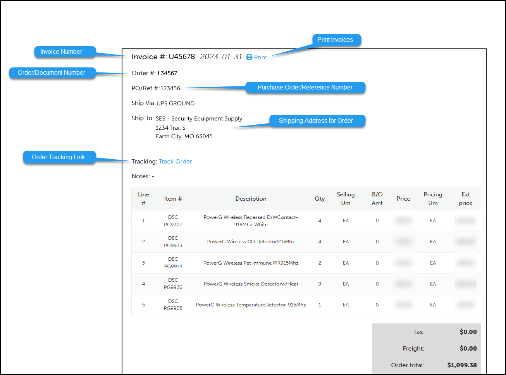Click the Print link
506x375 pixels.
[x=260, y=57]
